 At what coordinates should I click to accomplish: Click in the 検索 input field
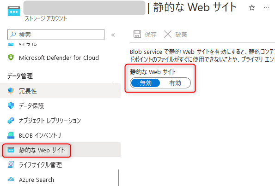pos(56,35)
